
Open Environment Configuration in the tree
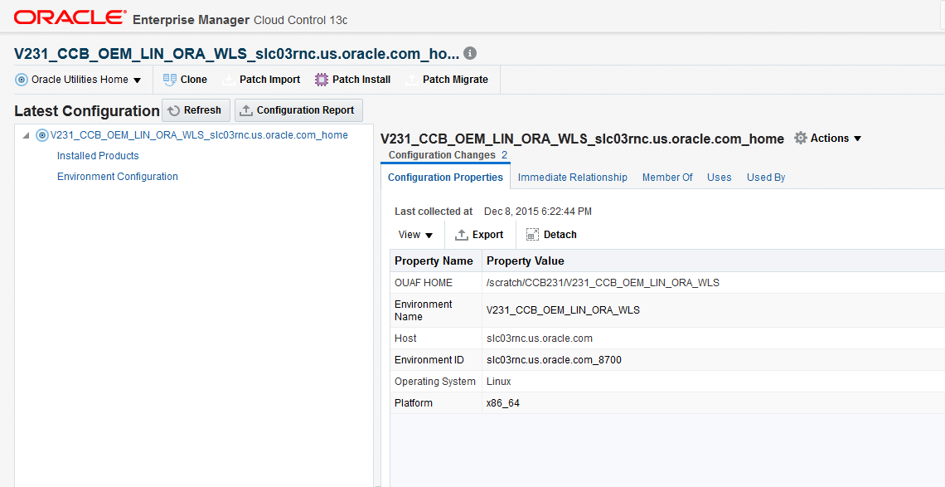pos(118,177)
